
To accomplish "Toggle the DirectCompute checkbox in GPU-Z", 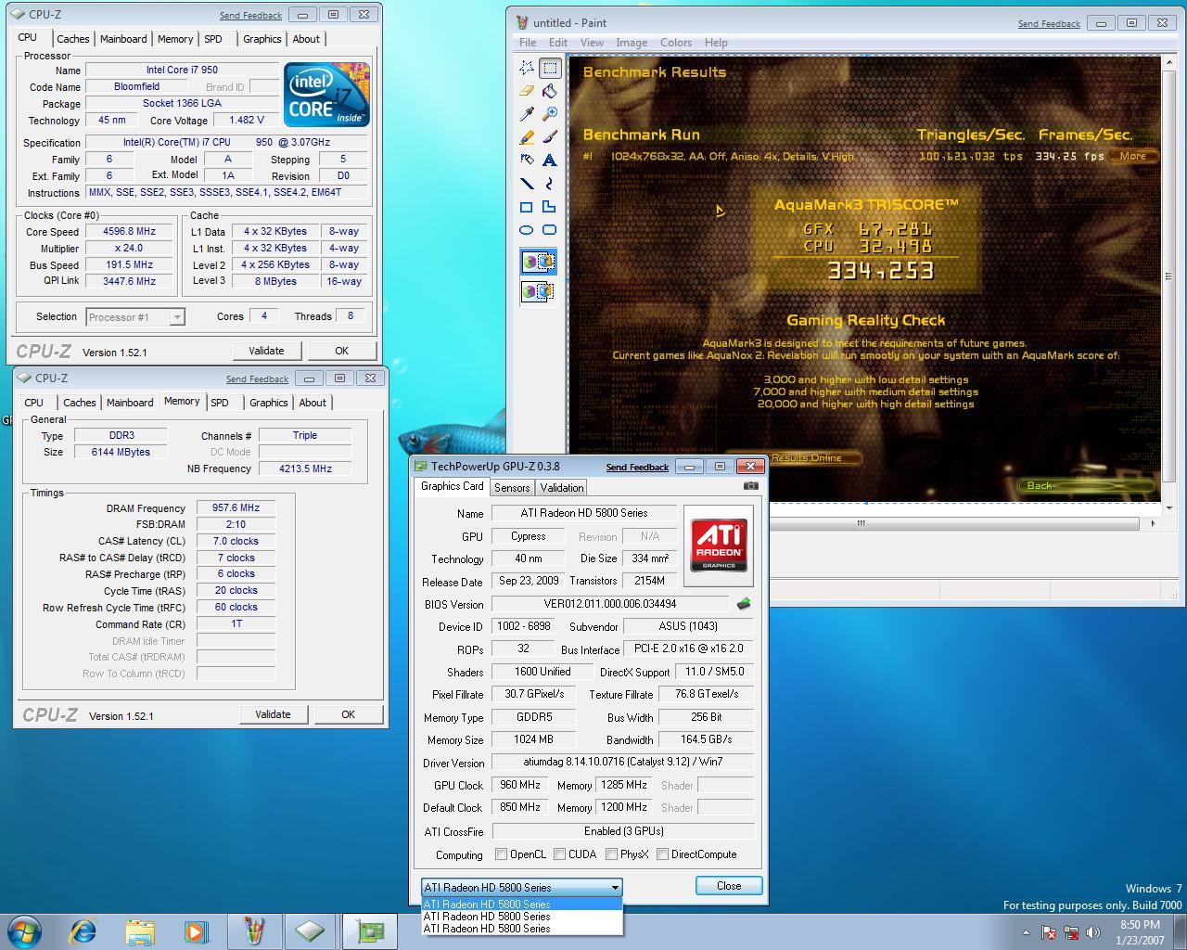I will point(663,854).
